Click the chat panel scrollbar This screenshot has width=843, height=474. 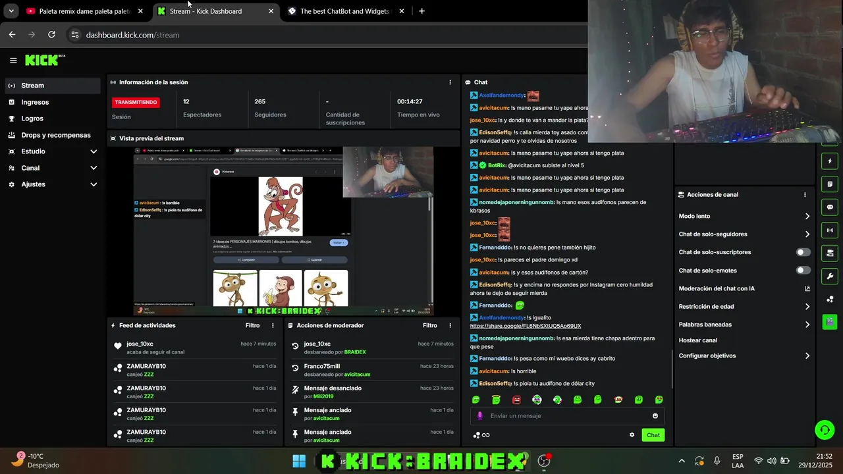point(672,369)
